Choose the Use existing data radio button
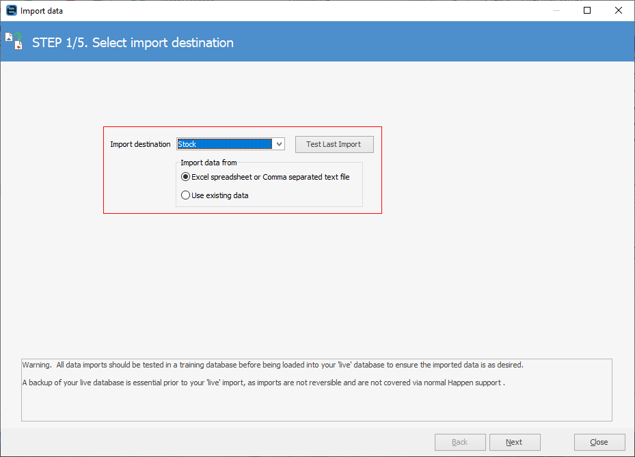 [x=185, y=195]
